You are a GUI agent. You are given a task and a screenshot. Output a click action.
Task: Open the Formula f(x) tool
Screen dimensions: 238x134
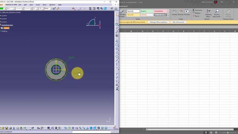[x=39, y=128]
